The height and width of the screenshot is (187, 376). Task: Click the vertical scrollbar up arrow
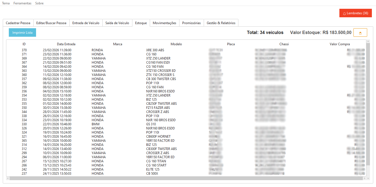click(x=368, y=41)
